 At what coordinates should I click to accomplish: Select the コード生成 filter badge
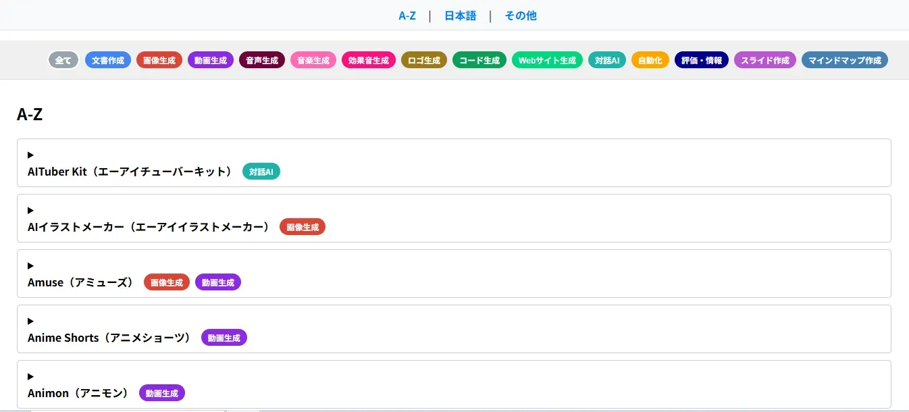click(479, 59)
